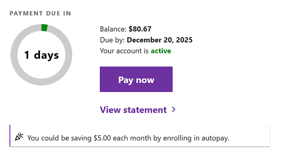Click the PAYMENT DUE IN heading
The width and height of the screenshot is (281, 158).
[40, 13]
